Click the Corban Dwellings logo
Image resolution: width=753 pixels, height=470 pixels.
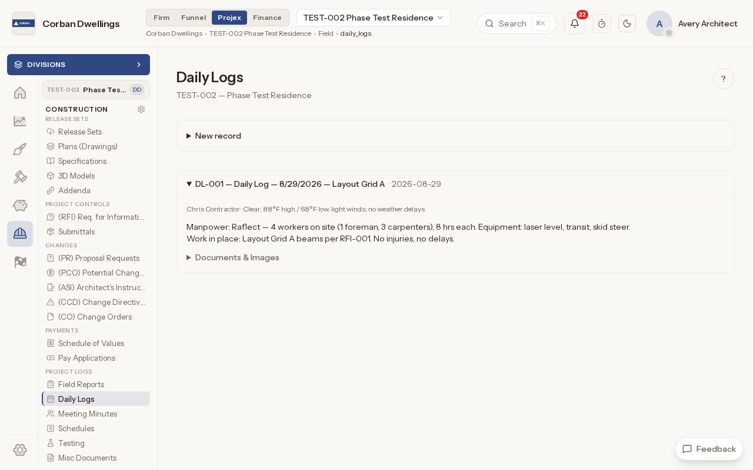pyautogui.click(x=24, y=23)
